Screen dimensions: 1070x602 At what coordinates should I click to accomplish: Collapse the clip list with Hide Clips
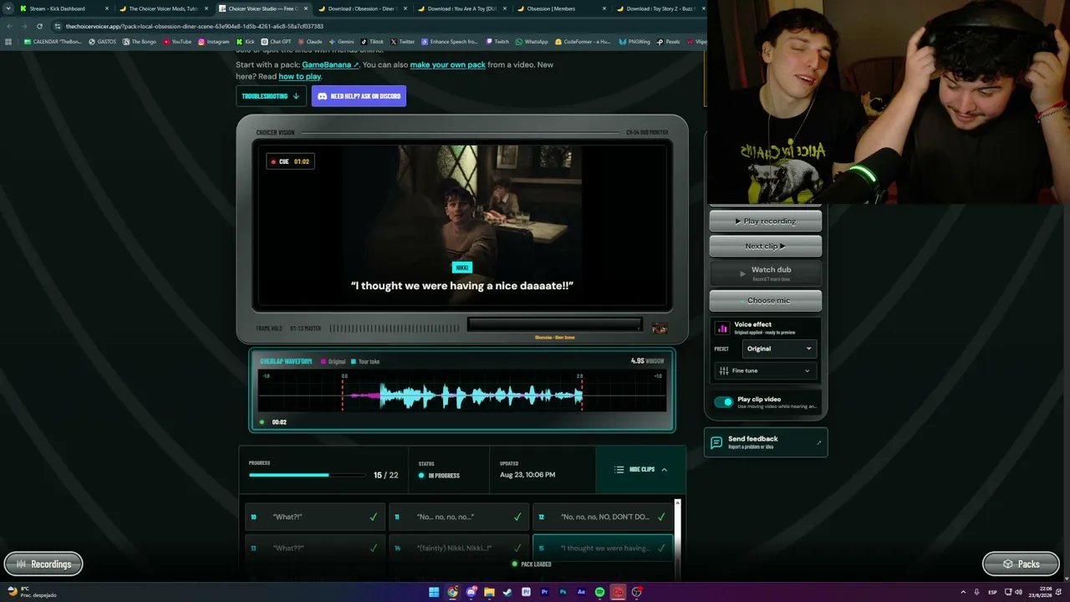click(641, 470)
